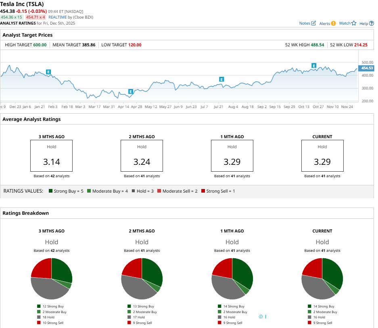
Task: Click the Sep 15 date on chart axis
Action: click(x=275, y=106)
